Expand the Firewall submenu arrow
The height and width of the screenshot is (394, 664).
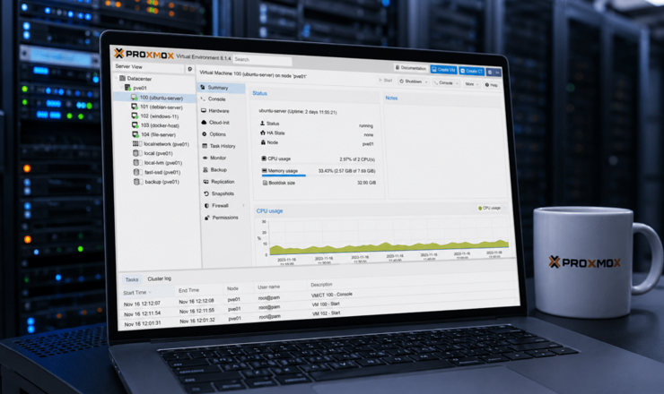point(243,205)
